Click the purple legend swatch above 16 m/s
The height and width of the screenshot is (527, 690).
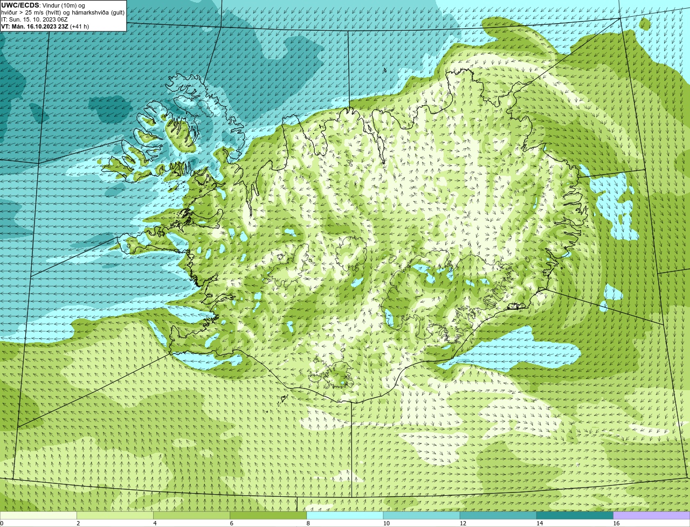(652, 516)
